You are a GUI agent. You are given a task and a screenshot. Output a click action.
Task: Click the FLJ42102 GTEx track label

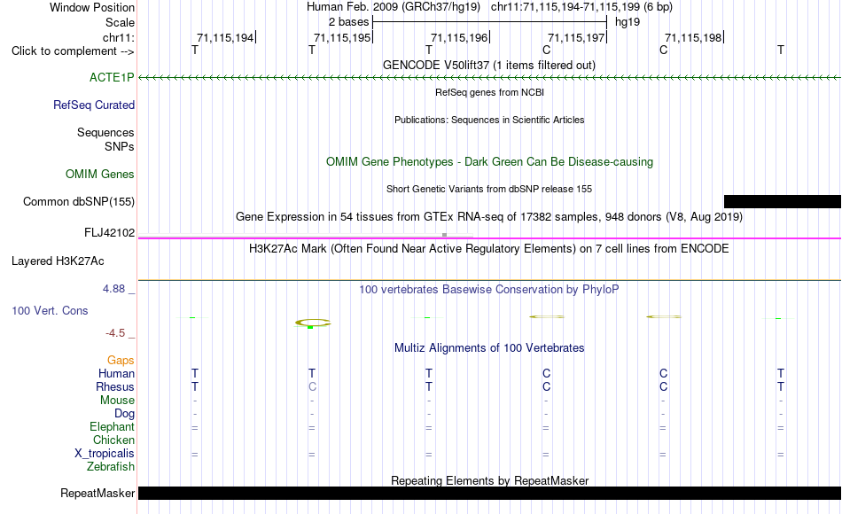pos(110,232)
